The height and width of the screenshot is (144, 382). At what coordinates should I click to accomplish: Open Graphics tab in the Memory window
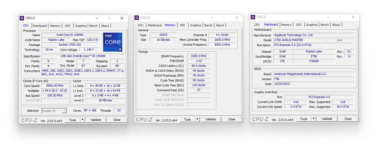(196, 25)
